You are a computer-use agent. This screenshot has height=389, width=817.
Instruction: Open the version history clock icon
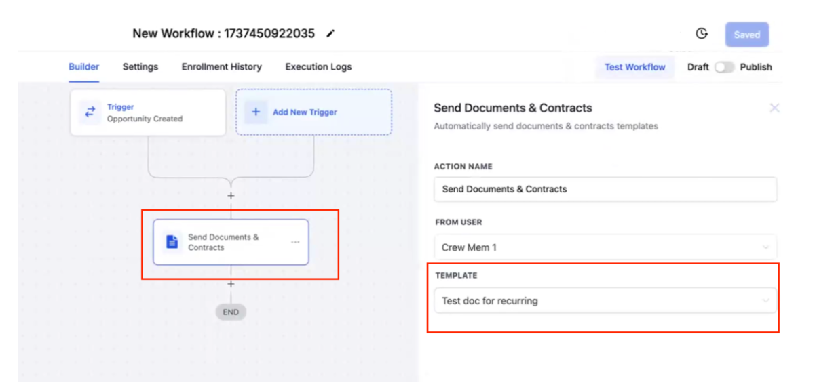pos(702,33)
